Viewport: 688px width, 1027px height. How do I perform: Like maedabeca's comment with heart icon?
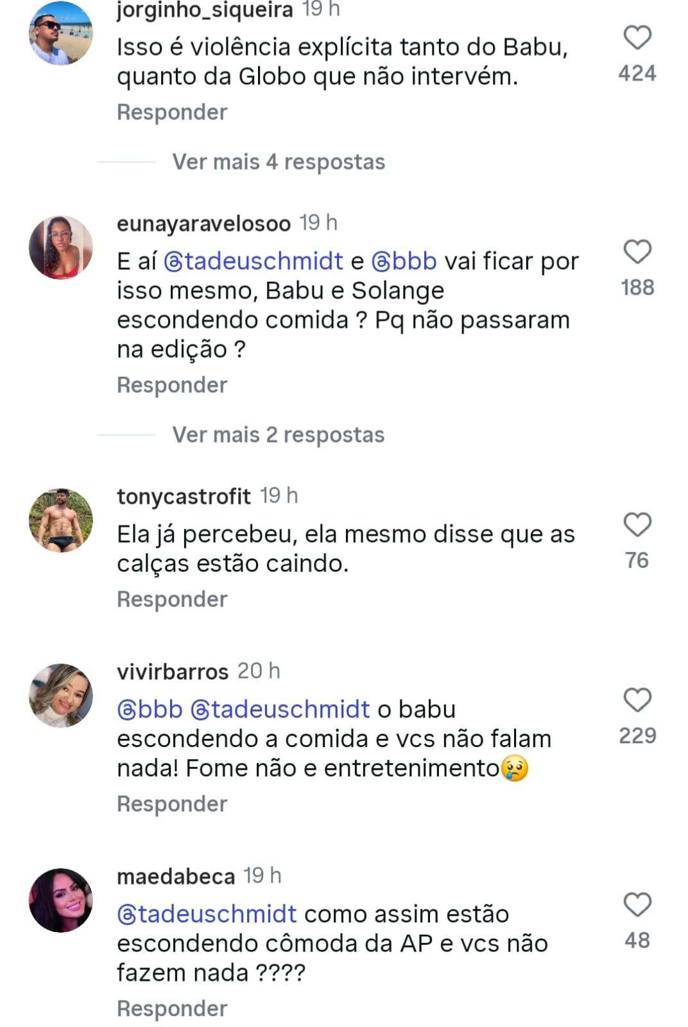[x=637, y=904]
